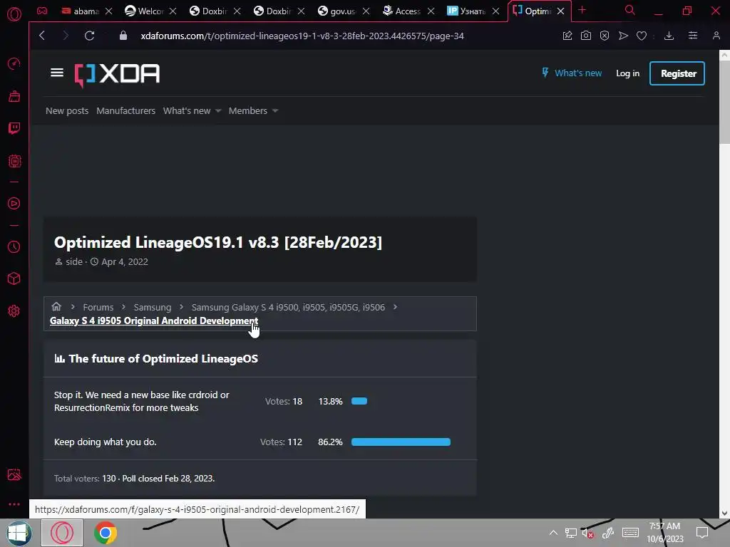The image size is (730, 547).
Task: Open Forums breadcrumb link
Action: pyautogui.click(x=98, y=308)
